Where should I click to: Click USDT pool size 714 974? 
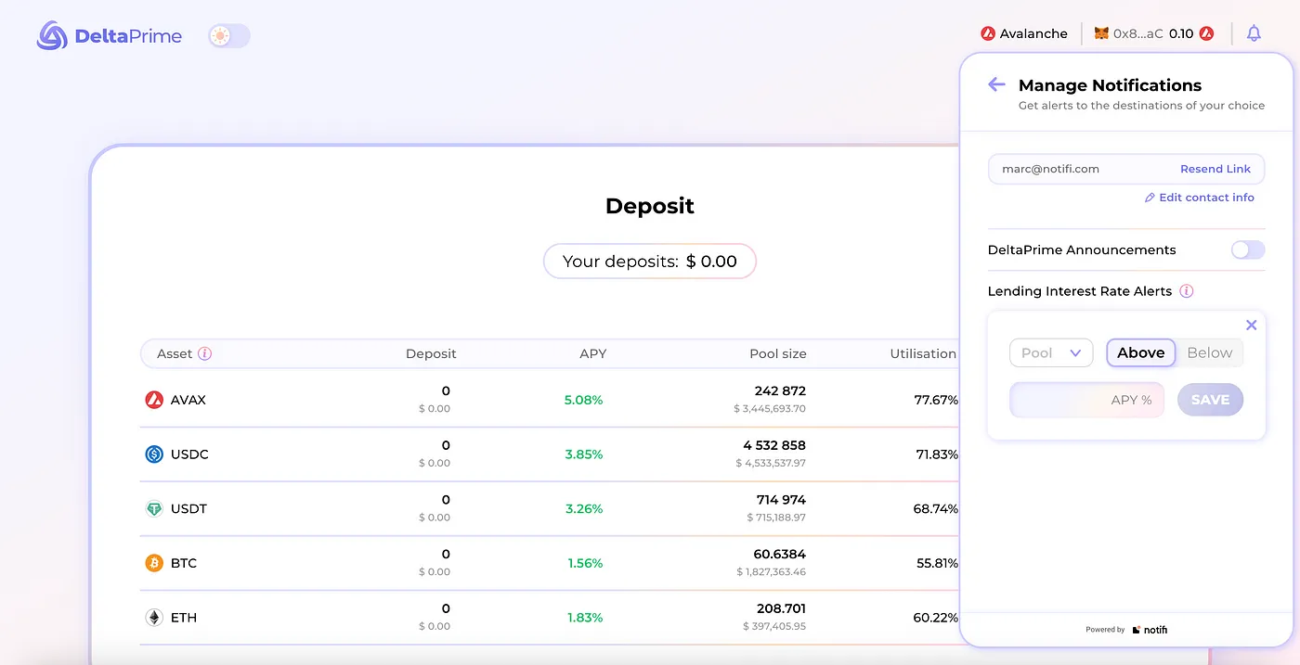(x=781, y=499)
